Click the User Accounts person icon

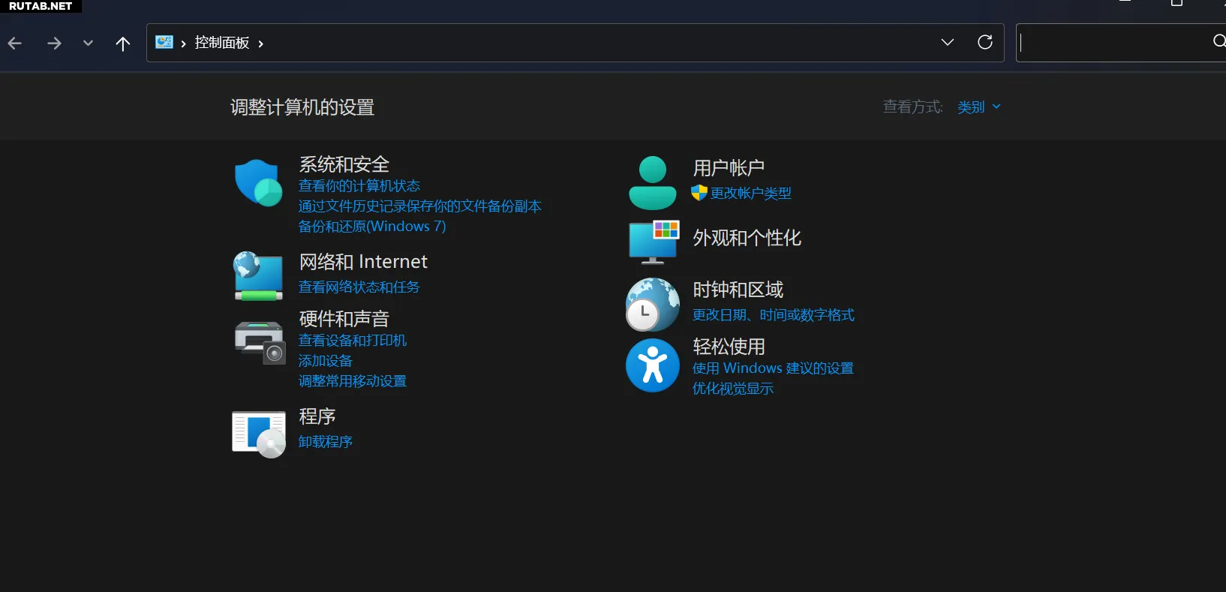pyautogui.click(x=652, y=183)
